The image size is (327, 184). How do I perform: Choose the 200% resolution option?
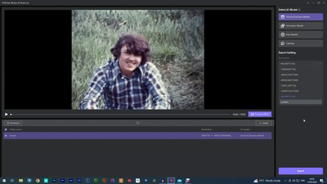point(300,75)
